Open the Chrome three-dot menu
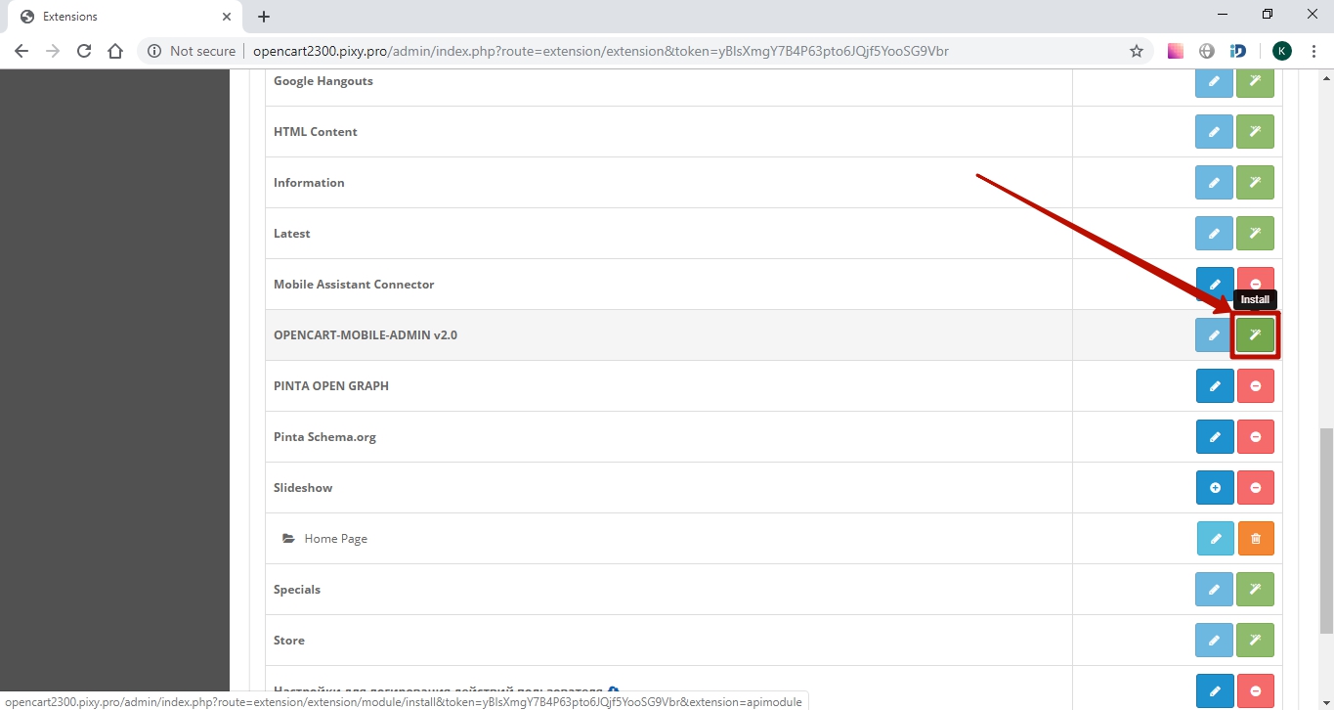 (x=1314, y=51)
